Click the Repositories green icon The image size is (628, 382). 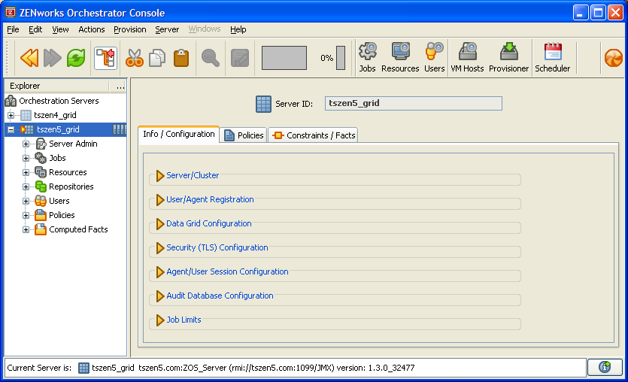click(x=41, y=186)
